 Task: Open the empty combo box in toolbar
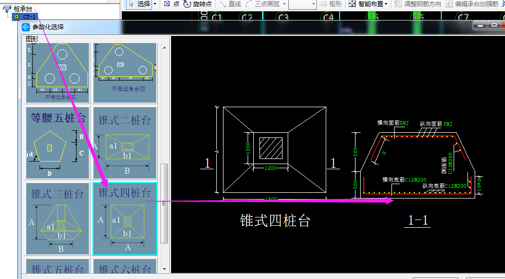(303, 4)
